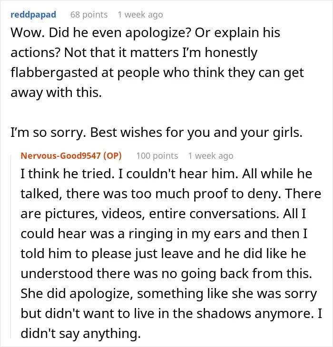Click the 68 points score
This screenshot has width=333, height=347.
(x=89, y=15)
